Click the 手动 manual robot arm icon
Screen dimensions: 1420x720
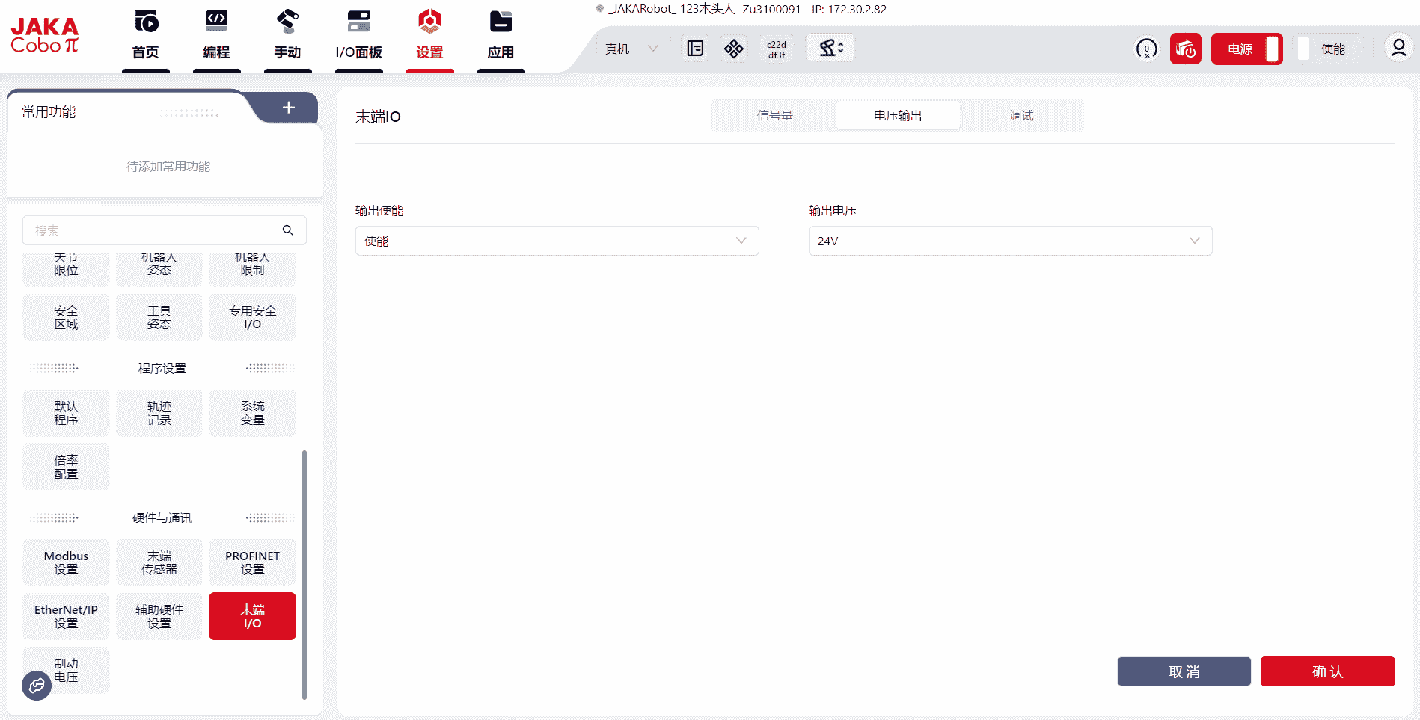pos(287,22)
